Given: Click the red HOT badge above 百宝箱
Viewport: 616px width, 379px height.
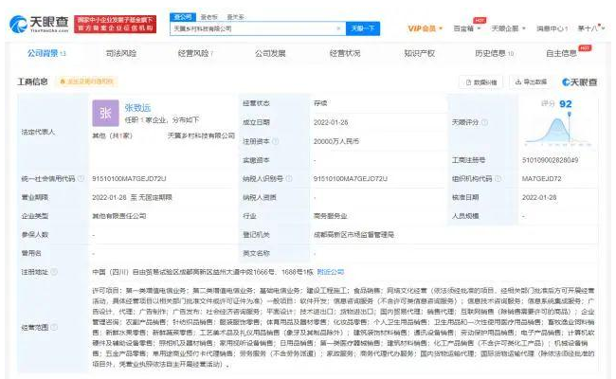Looking at the screenshot, I should point(480,20).
